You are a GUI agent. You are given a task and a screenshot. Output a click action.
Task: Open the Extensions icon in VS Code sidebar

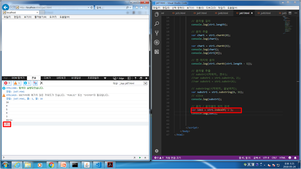click(x=157, y=52)
